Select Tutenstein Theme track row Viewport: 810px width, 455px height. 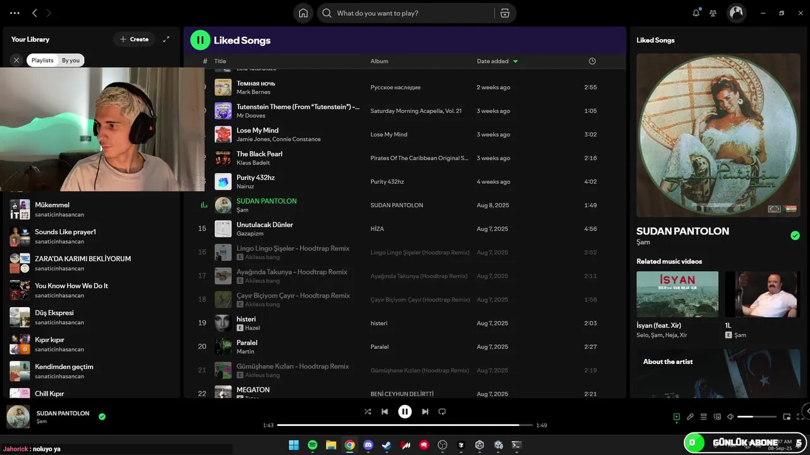coord(405,111)
